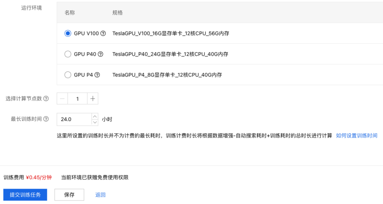
Task: Click the node count input showing 1
Action: click(x=77, y=99)
